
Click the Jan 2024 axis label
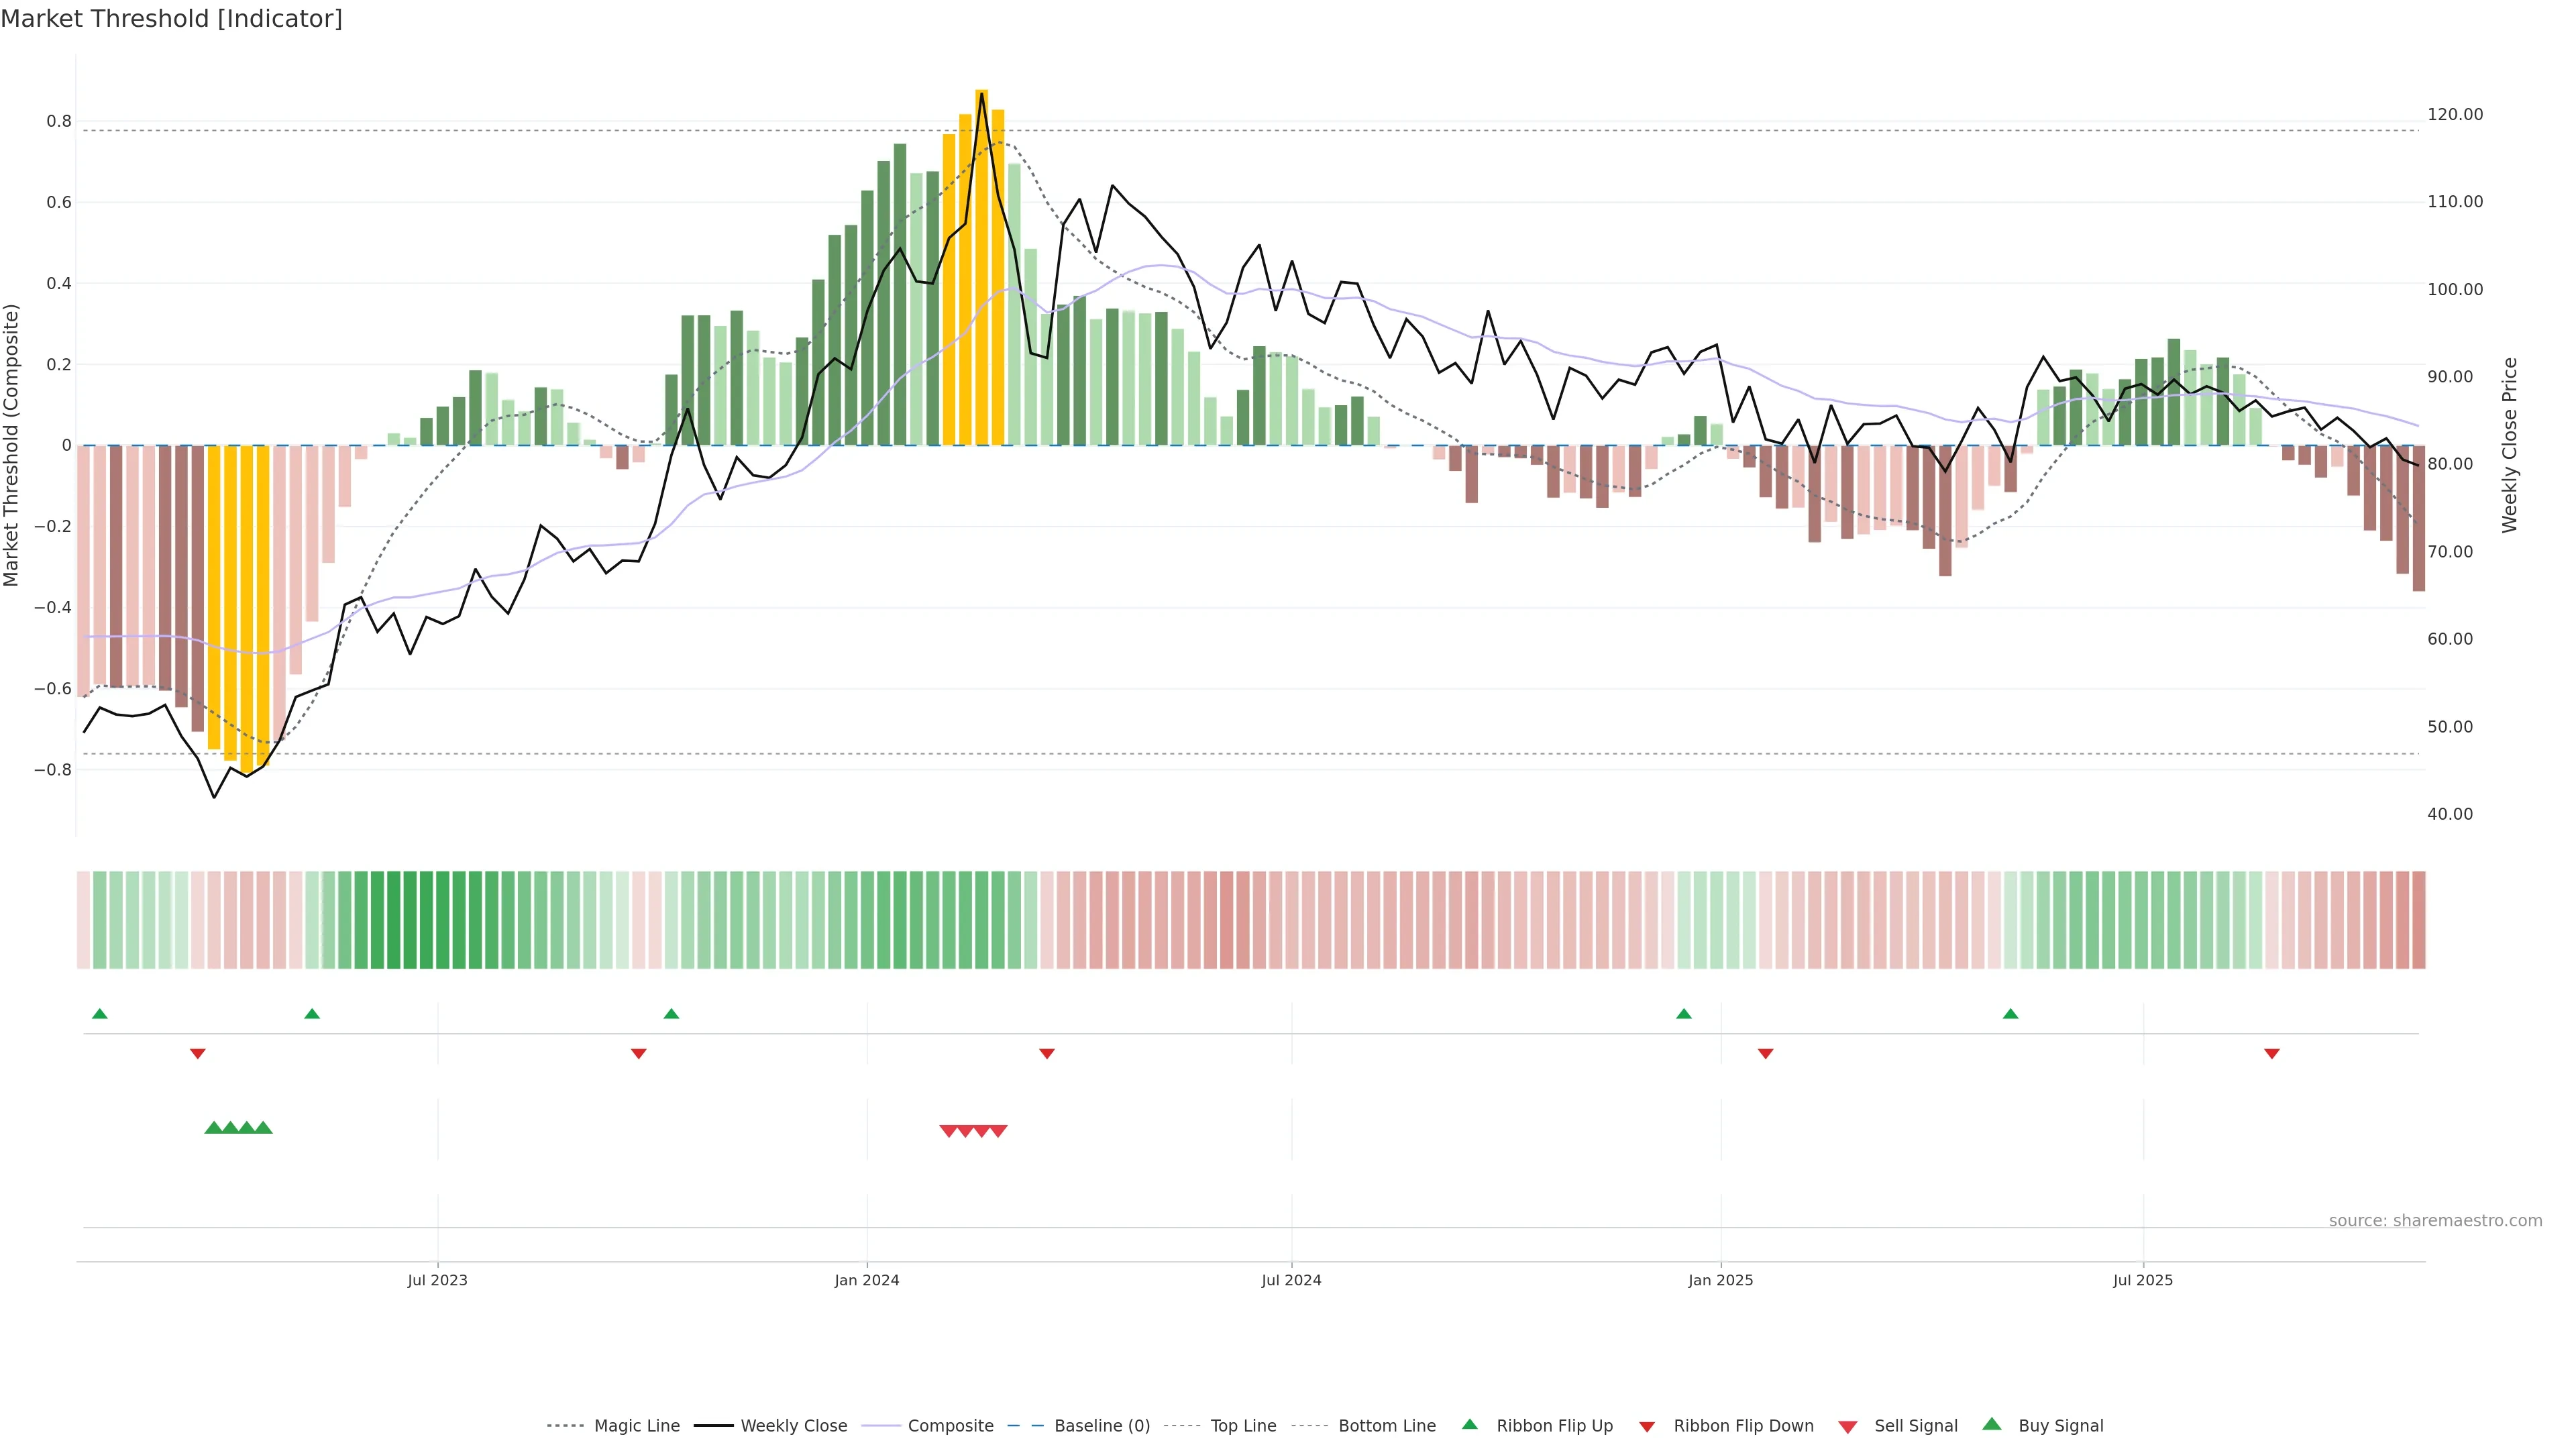coord(867,1280)
